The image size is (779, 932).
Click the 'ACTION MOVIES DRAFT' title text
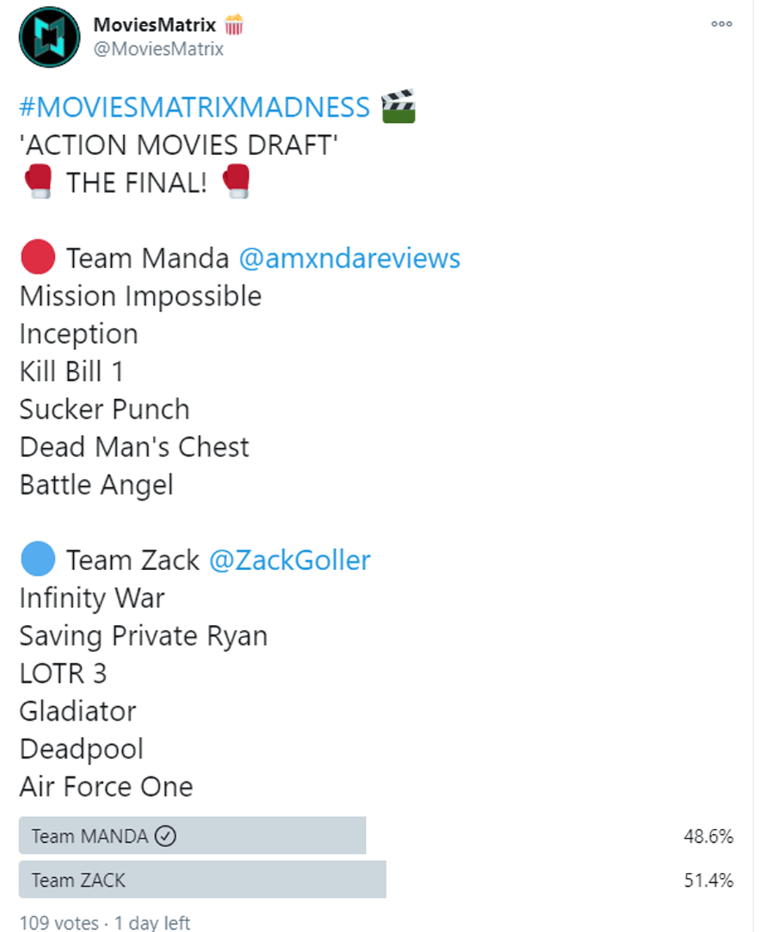point(178,145)
